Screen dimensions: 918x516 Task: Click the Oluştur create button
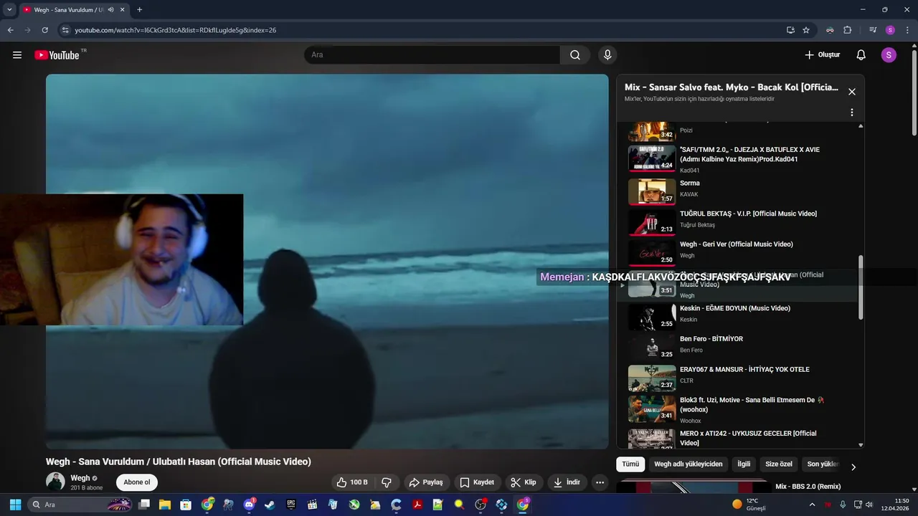822,55
